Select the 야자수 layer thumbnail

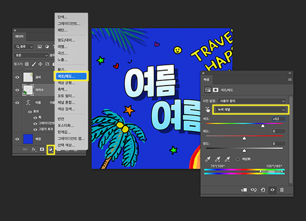click(28, 90)
